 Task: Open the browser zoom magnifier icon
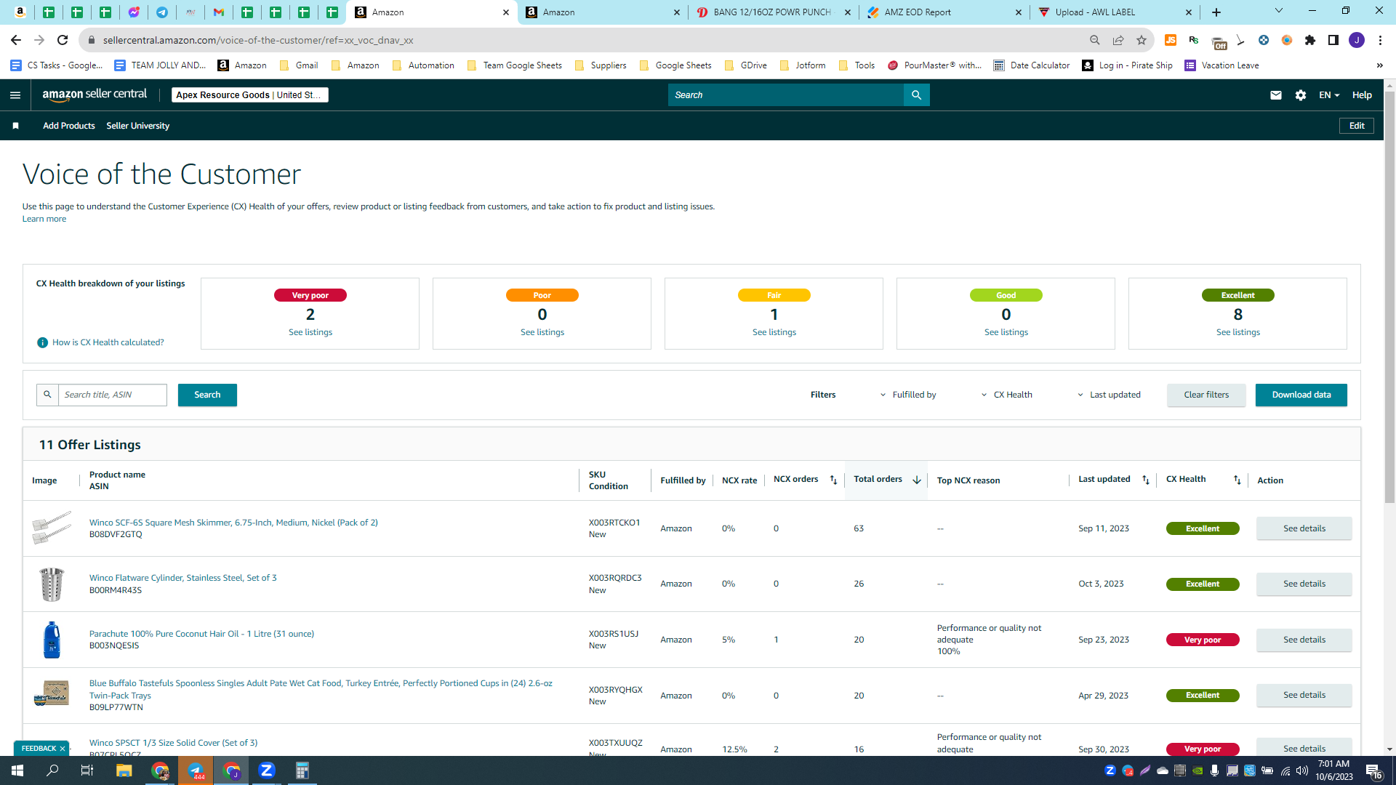click(1095, 40)
